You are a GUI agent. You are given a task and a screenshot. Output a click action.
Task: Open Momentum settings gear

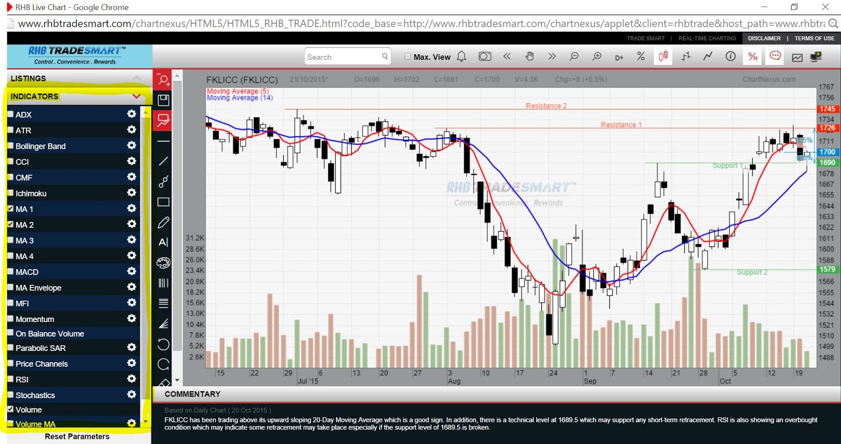[131, 318]
